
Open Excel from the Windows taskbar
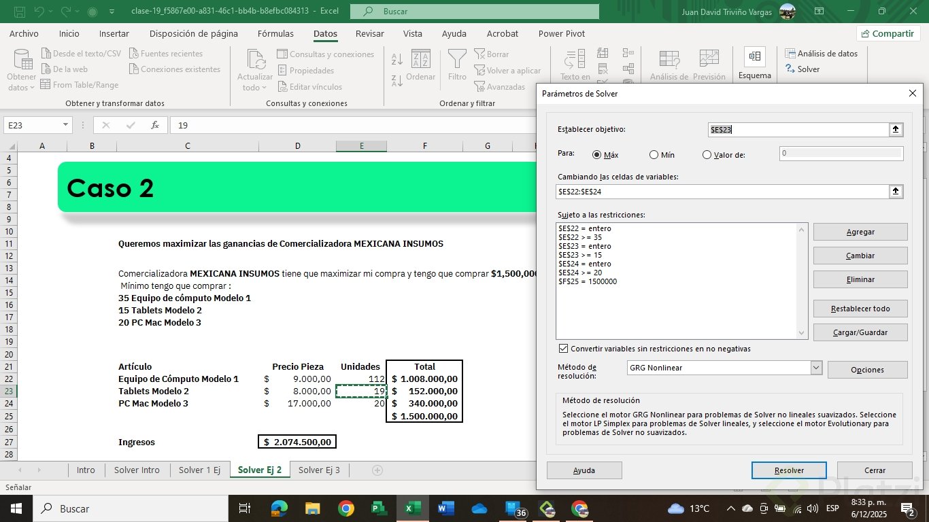(x=412, y=508)
